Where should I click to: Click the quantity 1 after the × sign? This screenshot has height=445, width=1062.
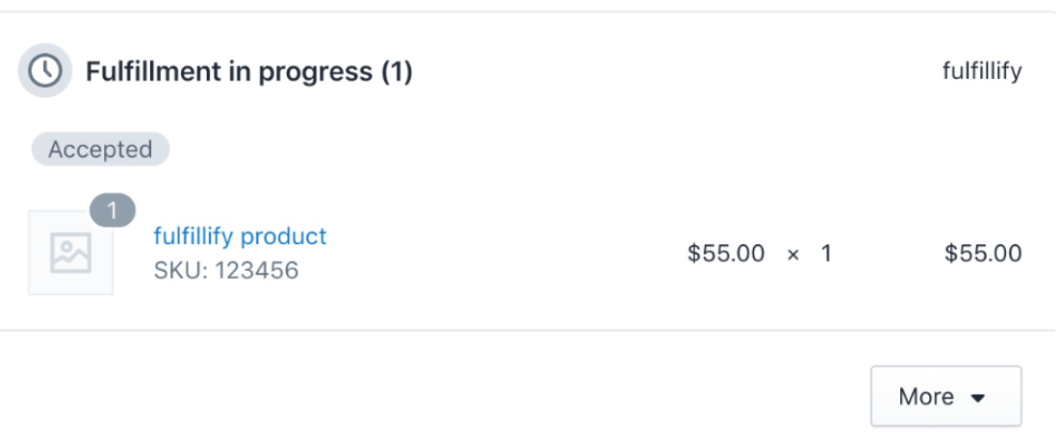825,254
